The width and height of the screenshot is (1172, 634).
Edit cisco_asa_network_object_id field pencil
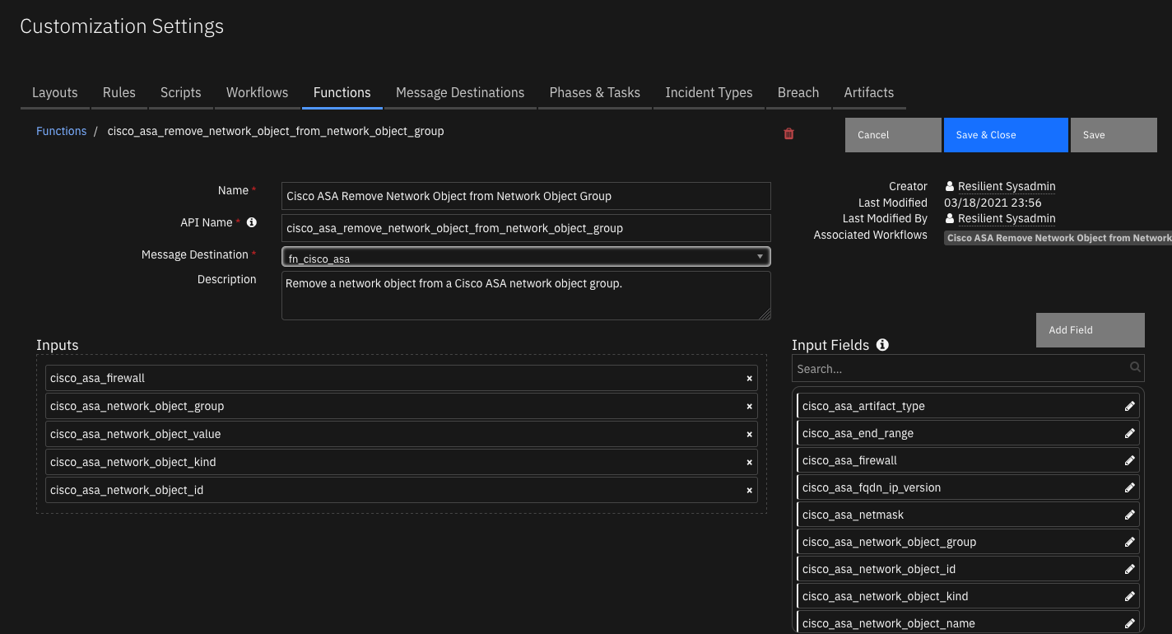[x=1129, y=569]
